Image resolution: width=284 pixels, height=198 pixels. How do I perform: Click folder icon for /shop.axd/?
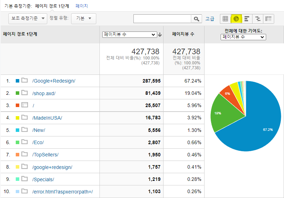25,93
